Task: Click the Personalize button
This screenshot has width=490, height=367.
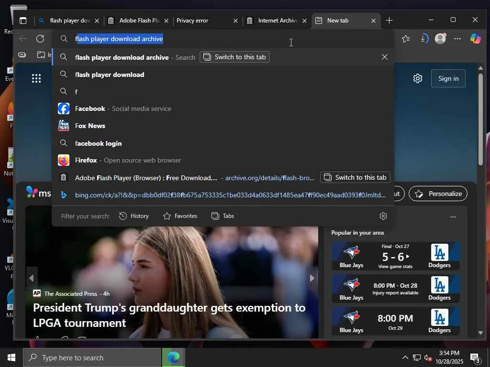Action: point(438,194)
